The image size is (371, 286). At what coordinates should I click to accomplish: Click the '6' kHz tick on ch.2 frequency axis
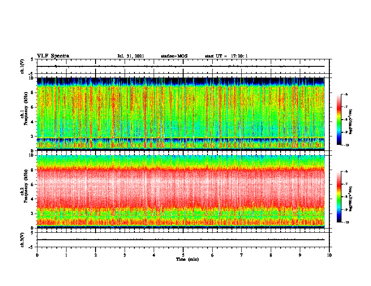tap(32, 185)
